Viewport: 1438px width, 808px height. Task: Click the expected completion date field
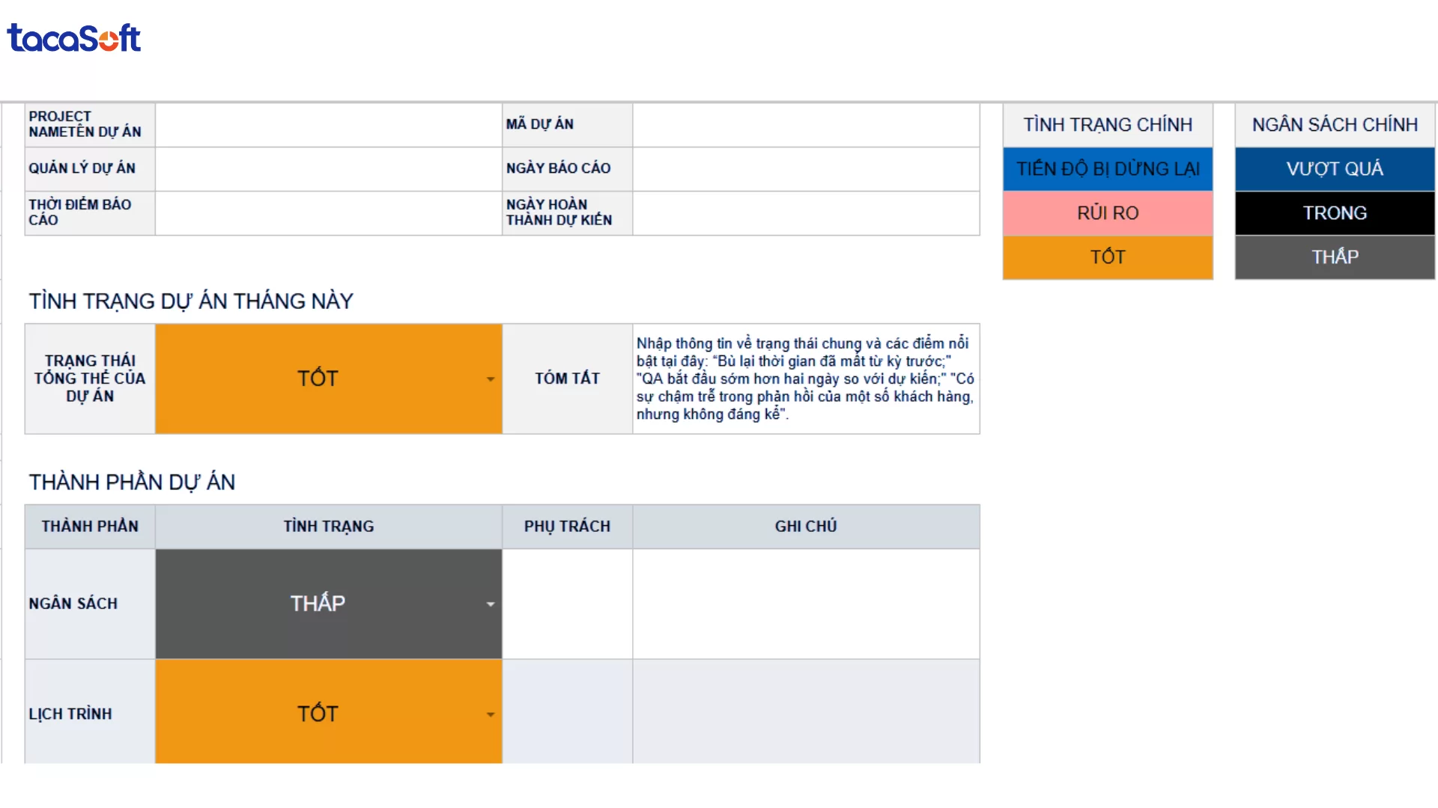[x=805, y=213]
